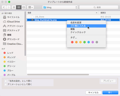Screen dimensions: 120x96
Task: Click the プレビュー button
Action: [x=108, y=81]
